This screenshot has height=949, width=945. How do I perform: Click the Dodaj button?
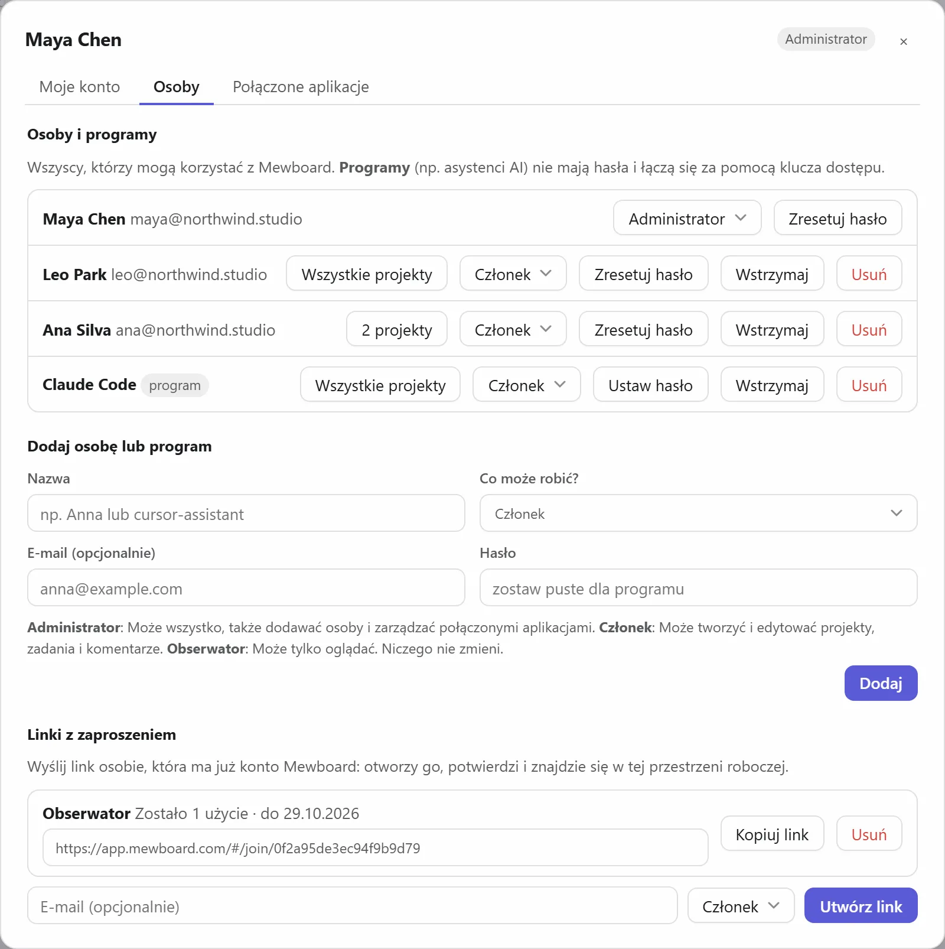tap(881, 683)
